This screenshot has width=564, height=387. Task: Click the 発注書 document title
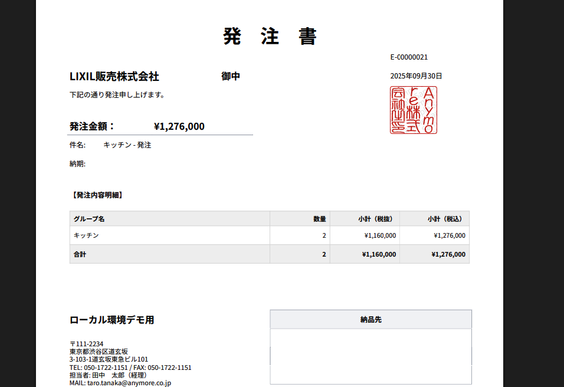pos(270,37)
